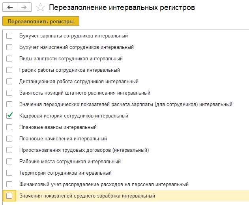Check Приостановления трудовых договоров (интервальный) box

(x=9, y=150)
